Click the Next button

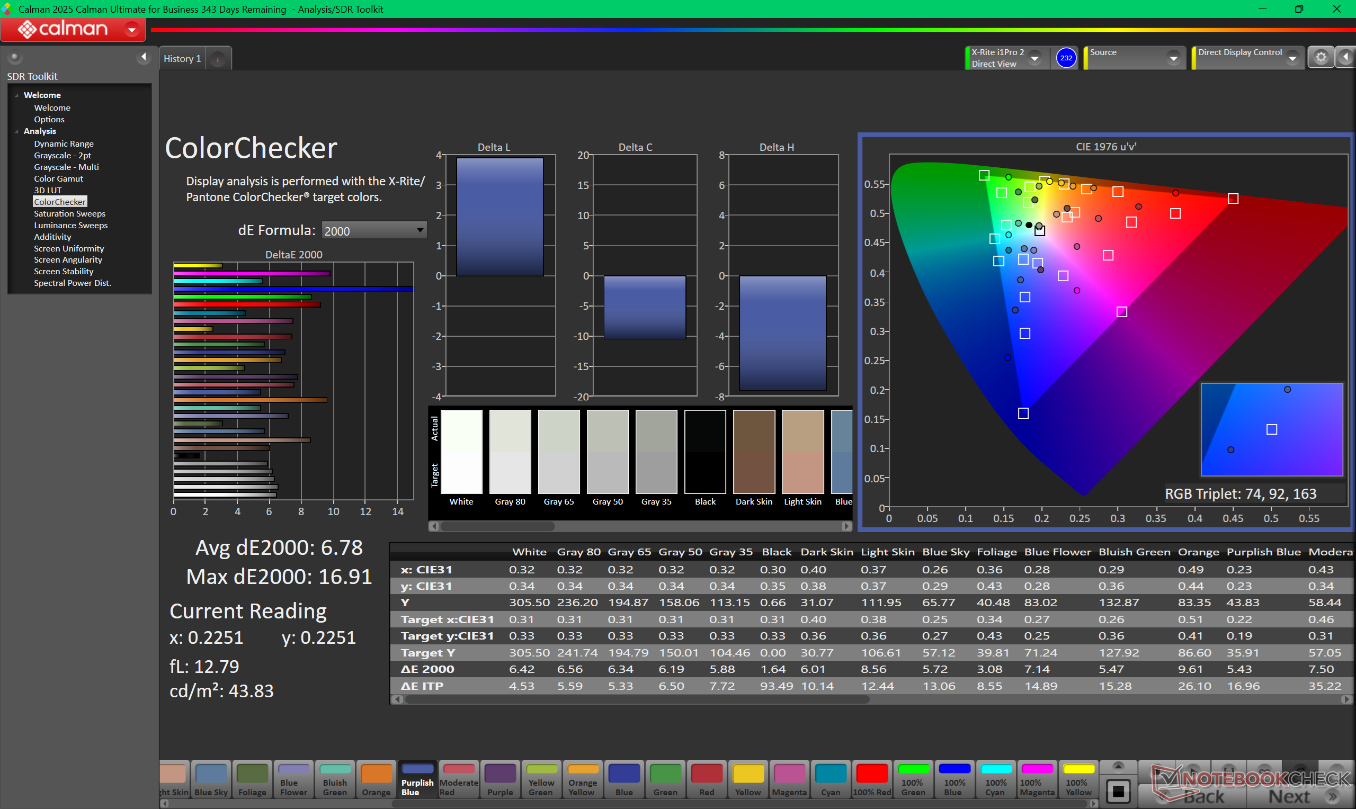[x=1289, y=796]
